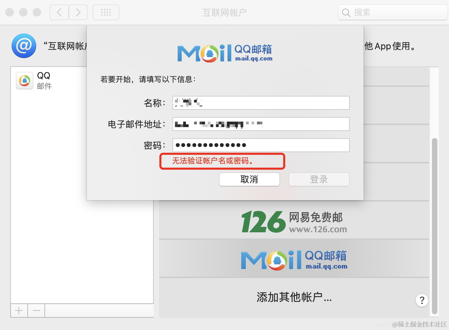This screenshot has height=330, width=449.
Task: Show all preferences grid icon
Action: (106, 12)
